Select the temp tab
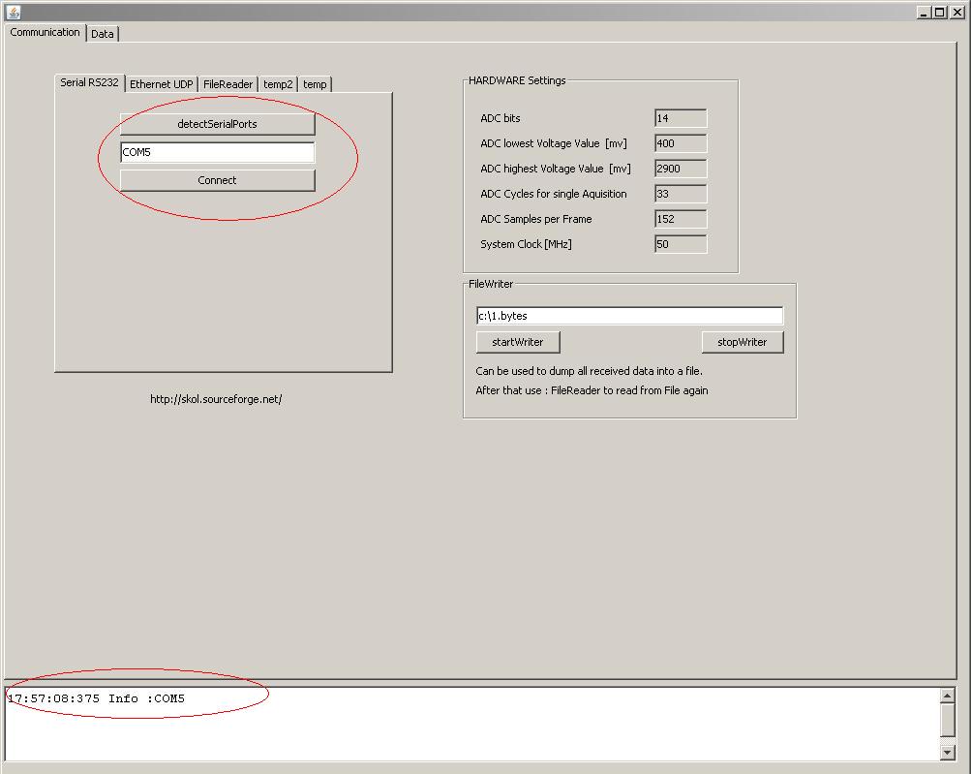The image size is (971, 774). [x=315, y=84]
